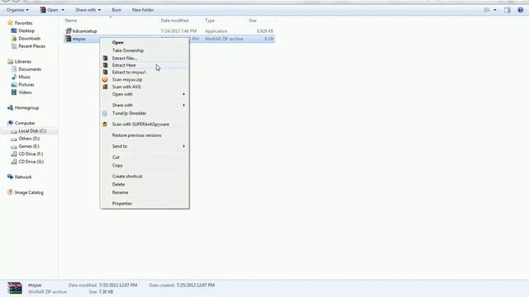Open the Organize dropdown menu
529x297 pixels.
[17, 10]
